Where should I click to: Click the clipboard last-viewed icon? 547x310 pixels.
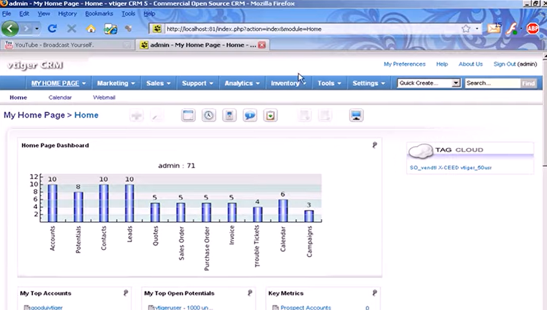click(270, 115)
